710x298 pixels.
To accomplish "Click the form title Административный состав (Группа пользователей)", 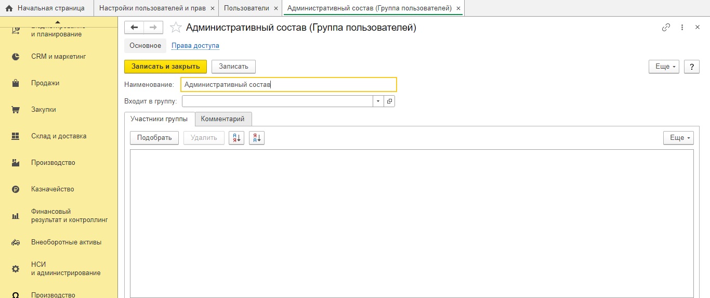I will 301,28.
